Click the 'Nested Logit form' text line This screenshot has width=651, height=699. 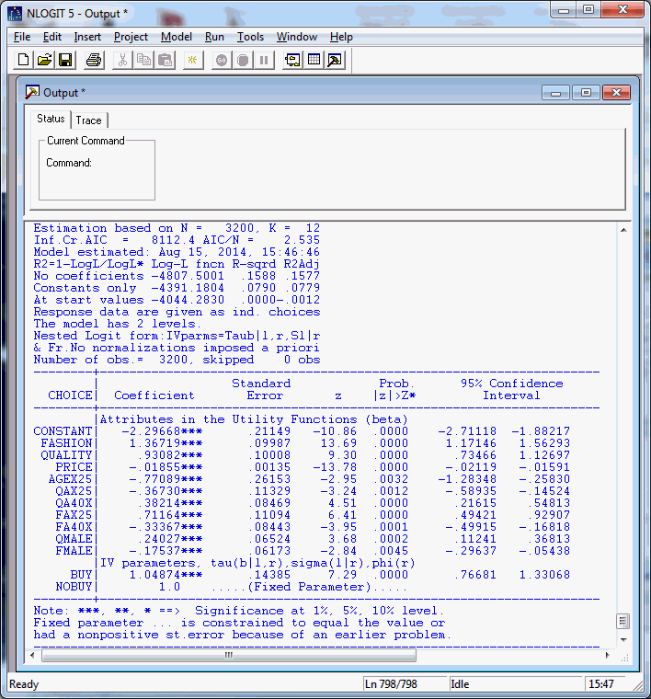click(x=177, y=336)
